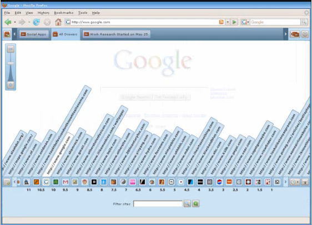Viewport: 312px width, 225px height.
Task: Click the vertical zoom slider handle
Action: point(11,63)
